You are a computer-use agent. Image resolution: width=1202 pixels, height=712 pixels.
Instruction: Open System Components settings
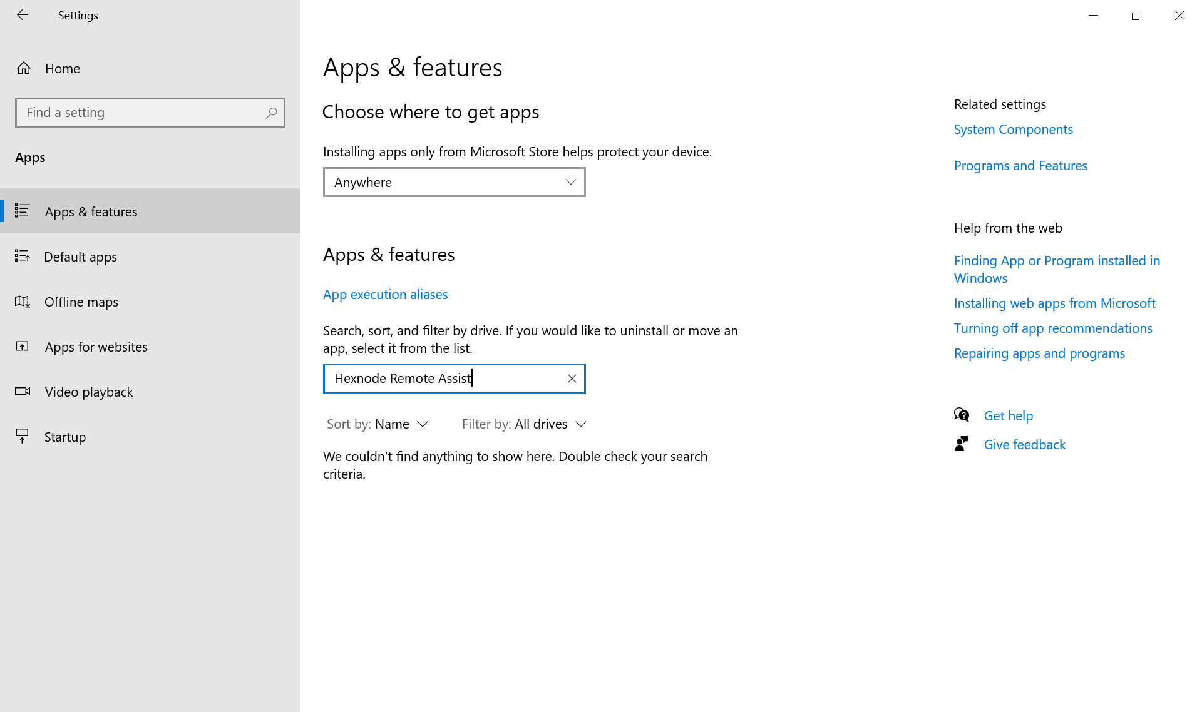point(1013,129)
